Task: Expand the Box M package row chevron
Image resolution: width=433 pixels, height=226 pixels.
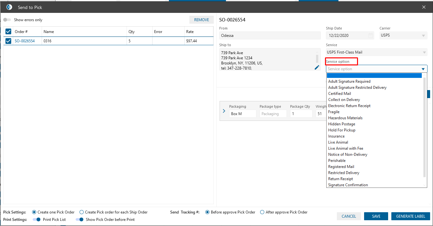Action: pyautogui.click(x=224, y=111)
